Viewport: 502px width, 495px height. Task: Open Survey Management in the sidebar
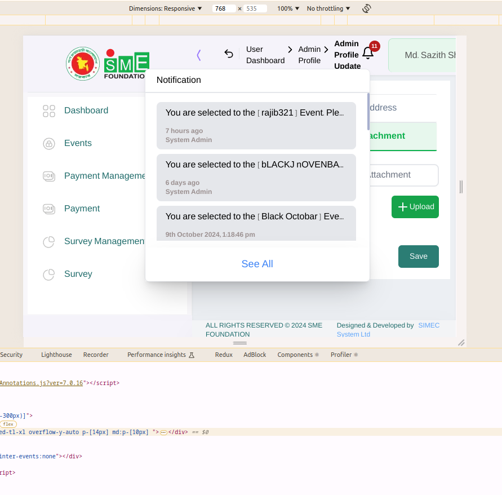pos(104,241)
